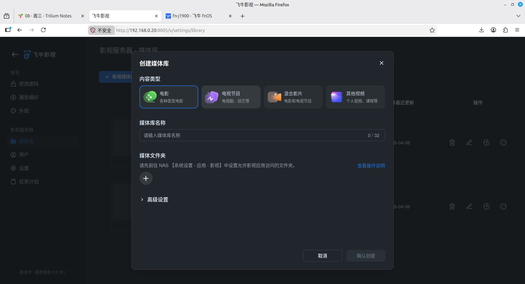Click the 确认创建 confirm button
The height and width of the screenshot is (284, 525).
[x=366, y=256]
